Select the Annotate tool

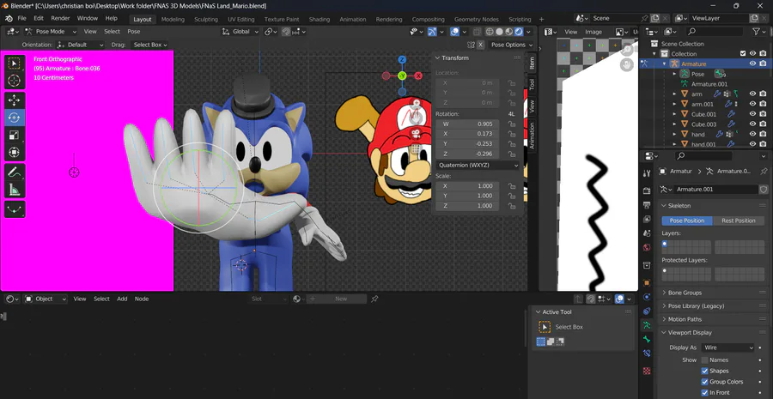(x=15, y=172)
